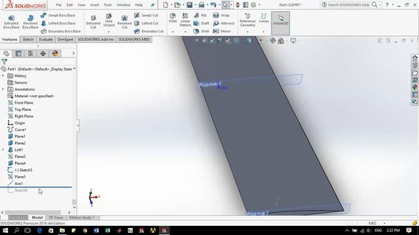419x235 pixels.
Task: Switch to SOLIDWORKS Add-Ins tab
Action: [96, 39]
